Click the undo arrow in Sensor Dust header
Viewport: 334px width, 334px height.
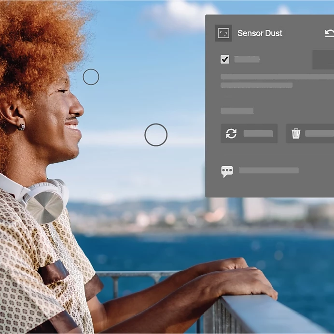coord(330,33)
